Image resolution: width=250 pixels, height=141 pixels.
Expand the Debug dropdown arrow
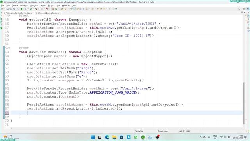28,9
